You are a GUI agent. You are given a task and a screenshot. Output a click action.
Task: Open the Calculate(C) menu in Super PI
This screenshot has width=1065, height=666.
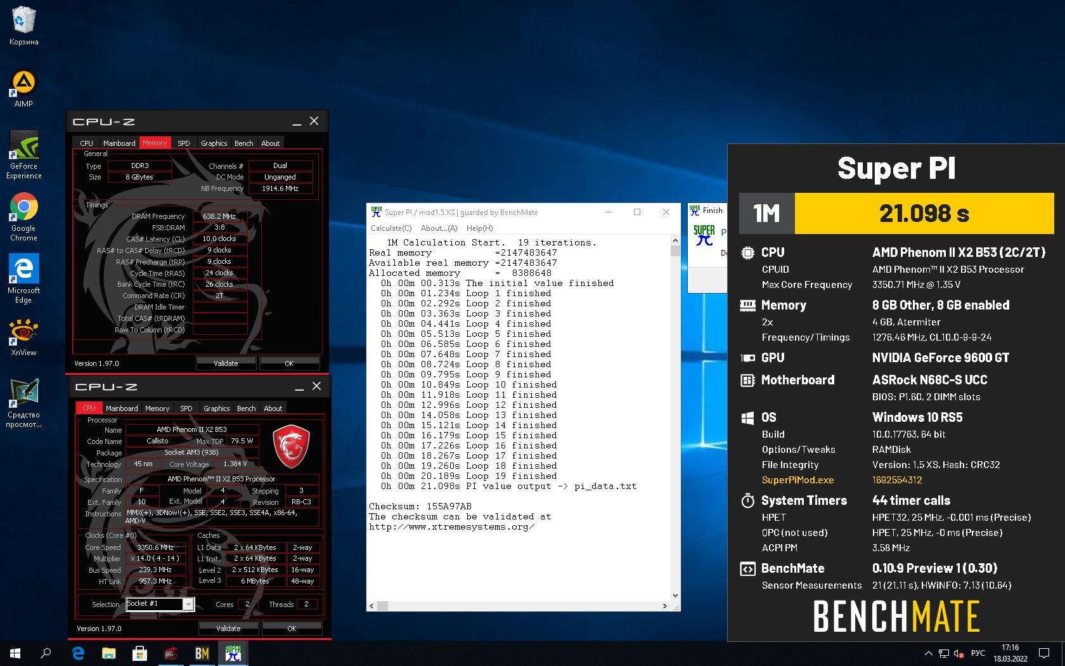[391, 228]
